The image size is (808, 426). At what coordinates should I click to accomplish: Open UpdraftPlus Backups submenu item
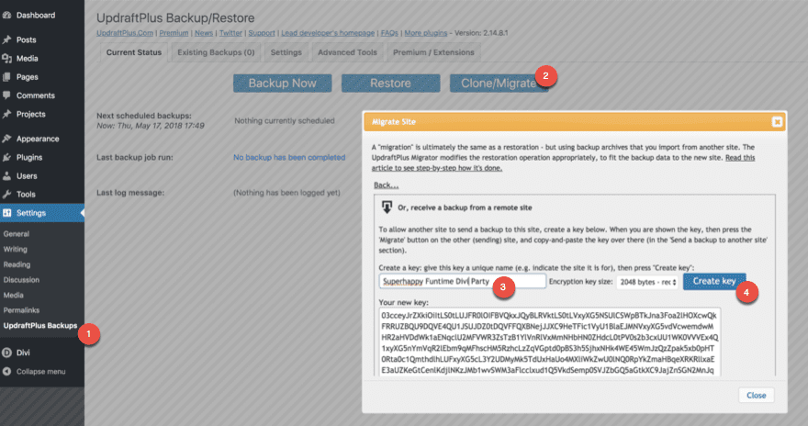pyautogui.click(x=40, y=326)
